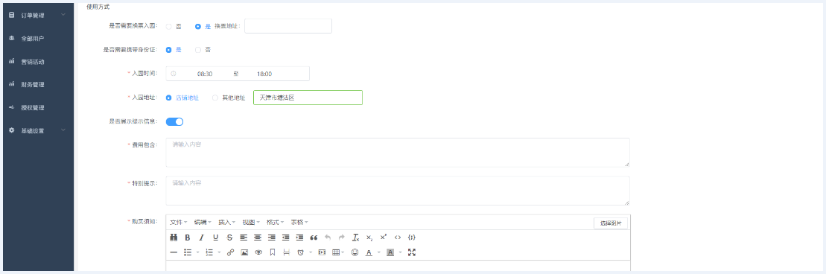Viewport: 826px width, 274px height.
Task: Click the 特别提示 text area
Action: click(x=398, y=191)
